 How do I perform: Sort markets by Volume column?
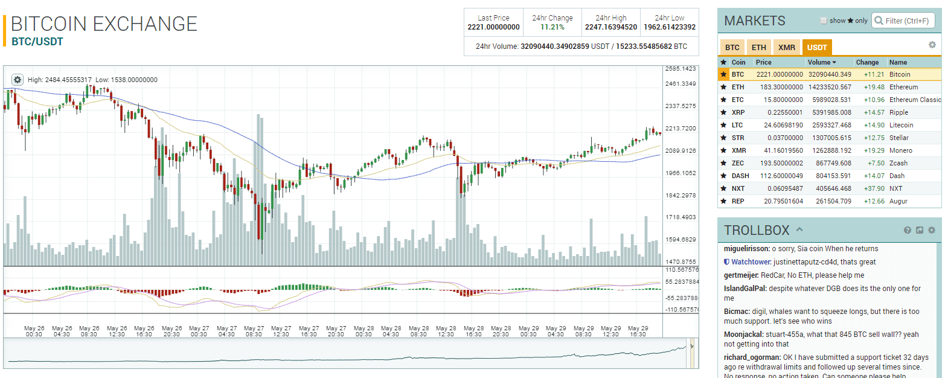point(822,62)
